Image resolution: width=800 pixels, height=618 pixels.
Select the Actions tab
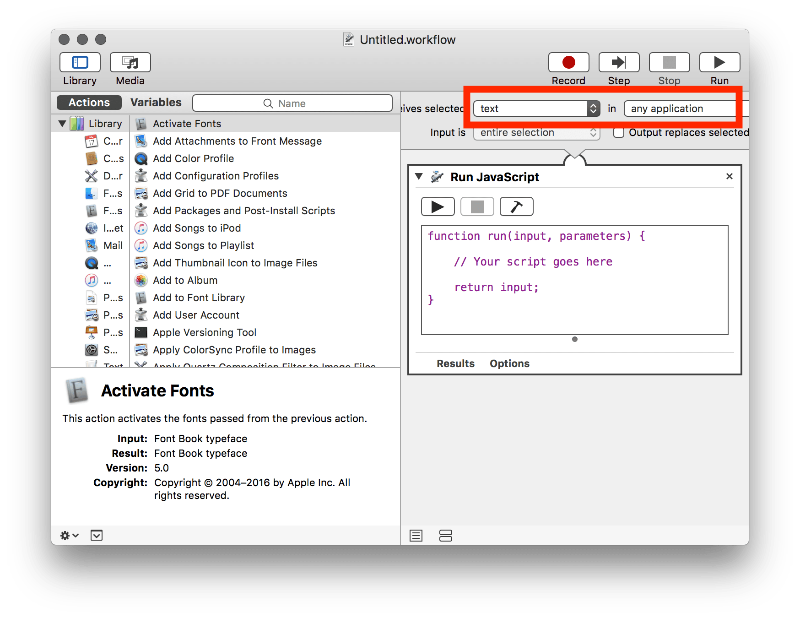pyautogui.click(x=89, y=103)
